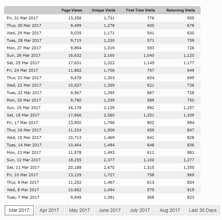Screen dimensions: 222x220
Task: Select unique visits value 2,670
Action: point(109,167)
